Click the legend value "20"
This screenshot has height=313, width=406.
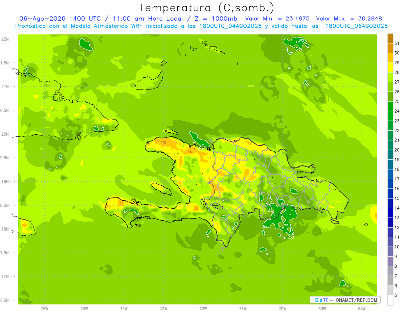pos(397,150)
